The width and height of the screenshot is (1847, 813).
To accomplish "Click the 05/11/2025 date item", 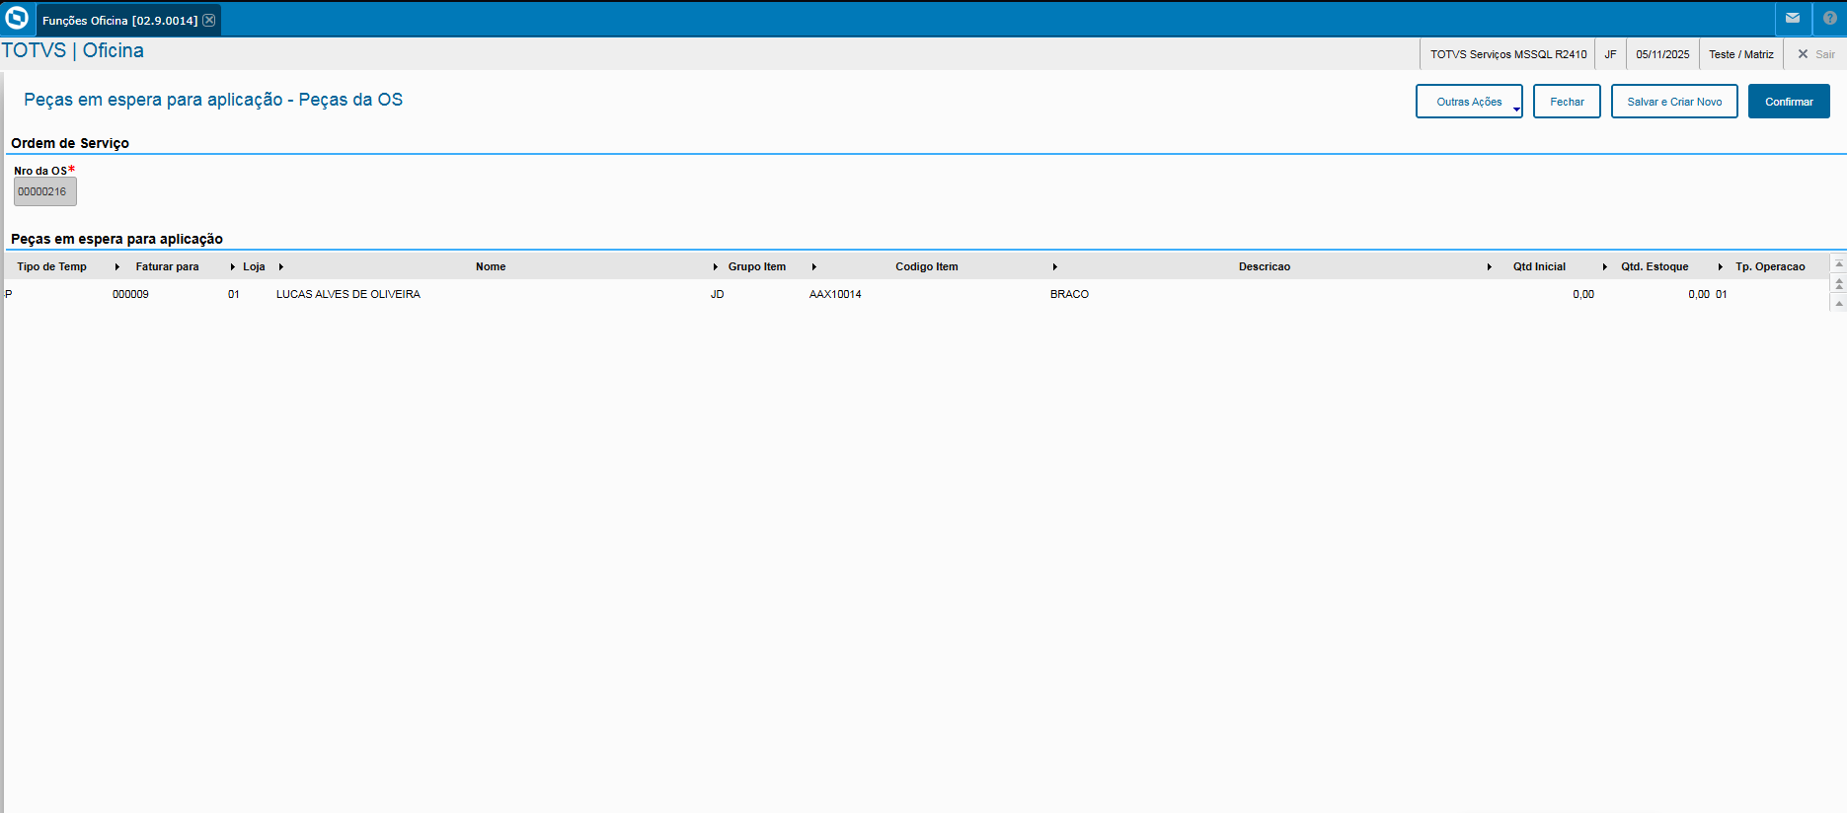I will (1662, 54).
